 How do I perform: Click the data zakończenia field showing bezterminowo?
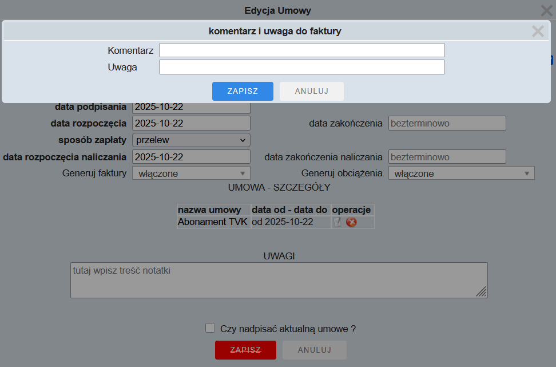[x=447, y=123]
